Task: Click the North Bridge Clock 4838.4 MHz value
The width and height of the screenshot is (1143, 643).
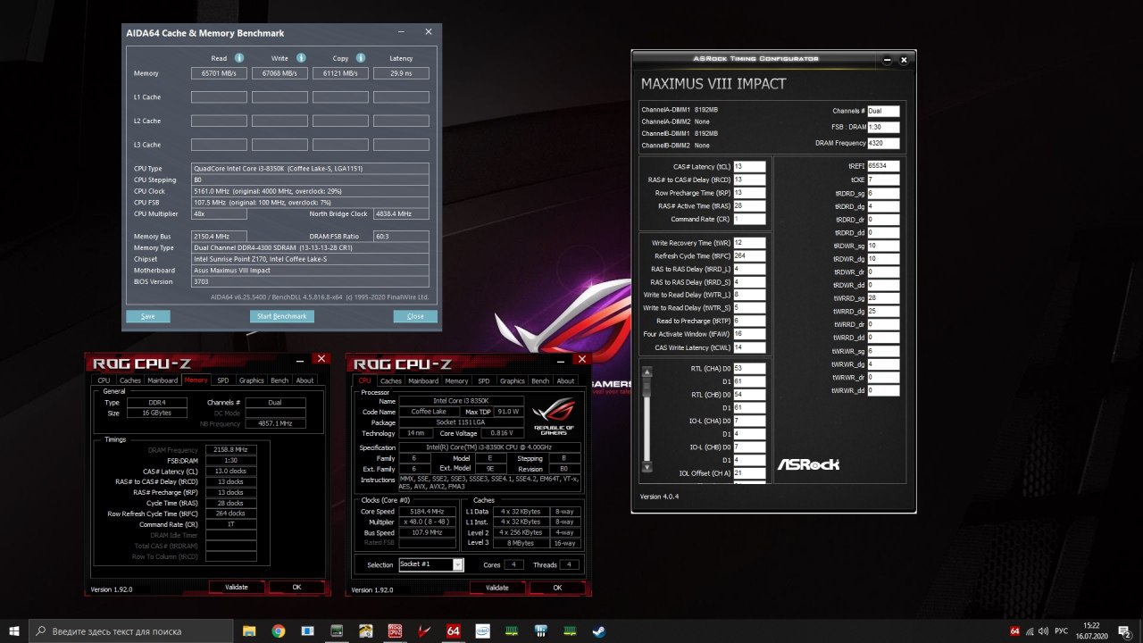Action: click(x=401, y=213)
